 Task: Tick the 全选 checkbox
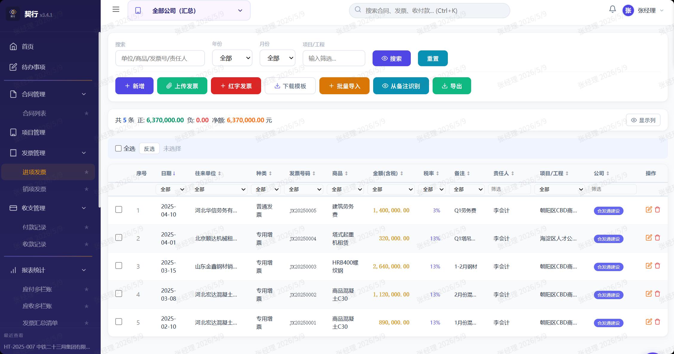[118, 149]
